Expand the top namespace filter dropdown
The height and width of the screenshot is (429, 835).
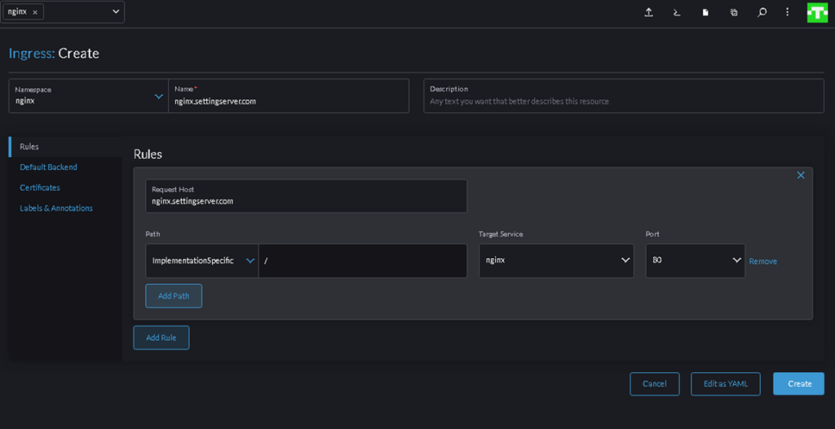coord(116,11)
